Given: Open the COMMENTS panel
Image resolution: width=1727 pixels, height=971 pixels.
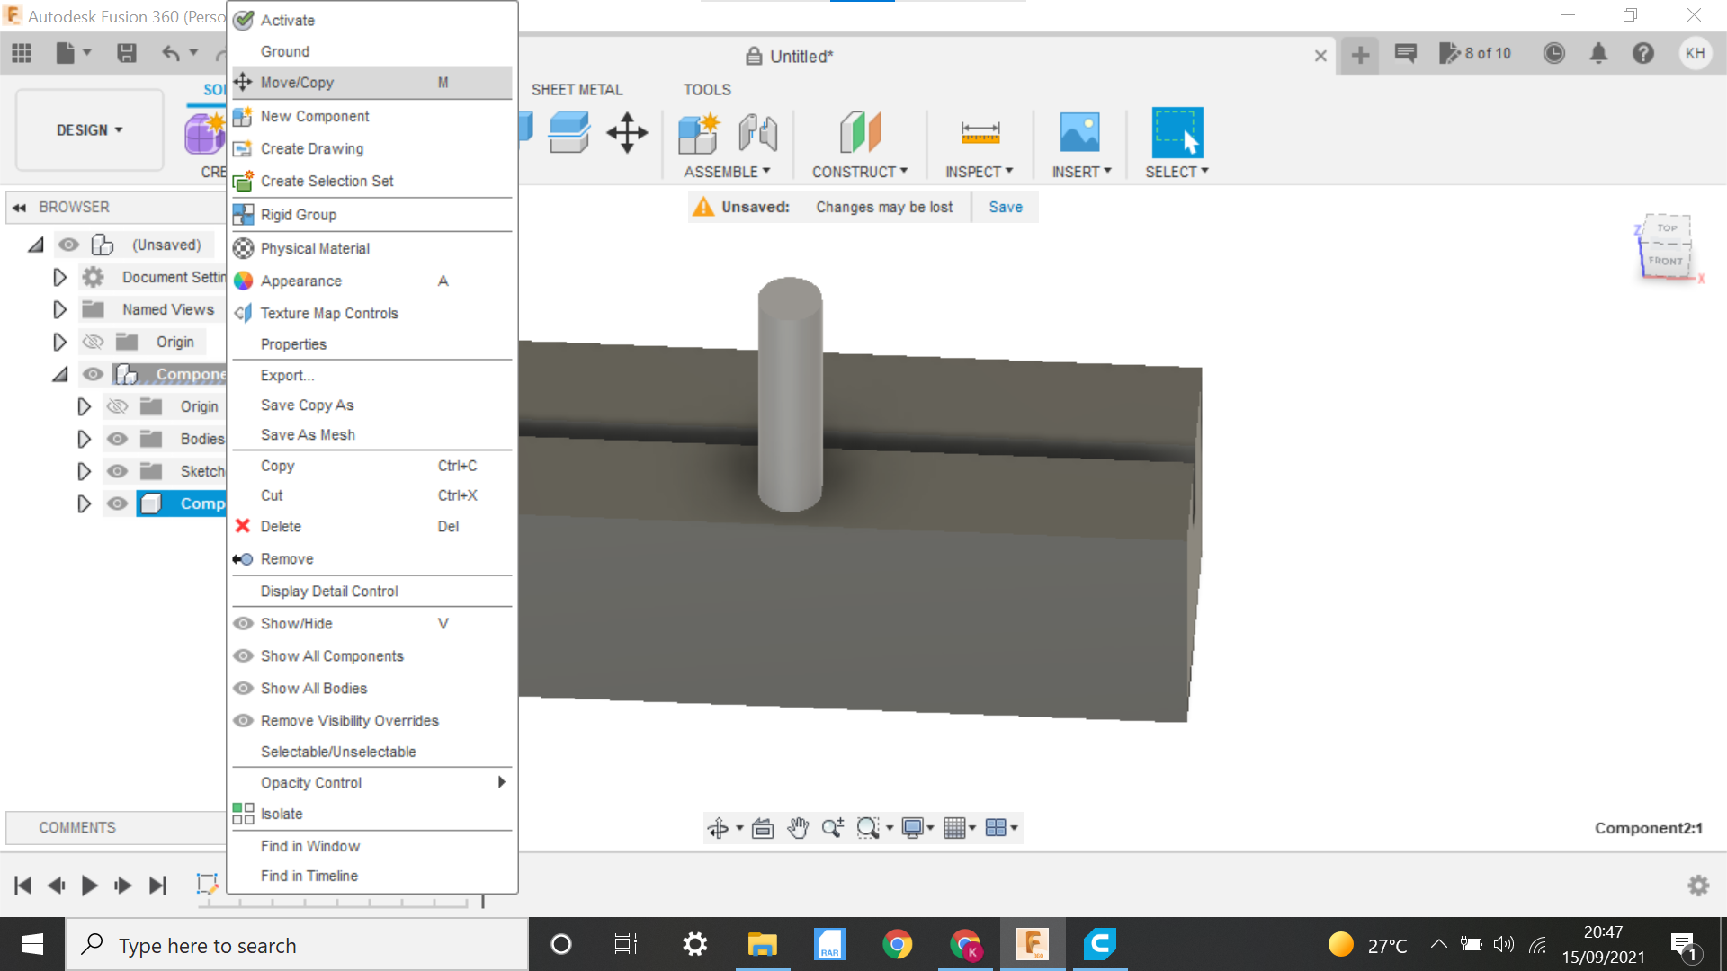Looking at the screenshot, I should (x=77, y=827).
